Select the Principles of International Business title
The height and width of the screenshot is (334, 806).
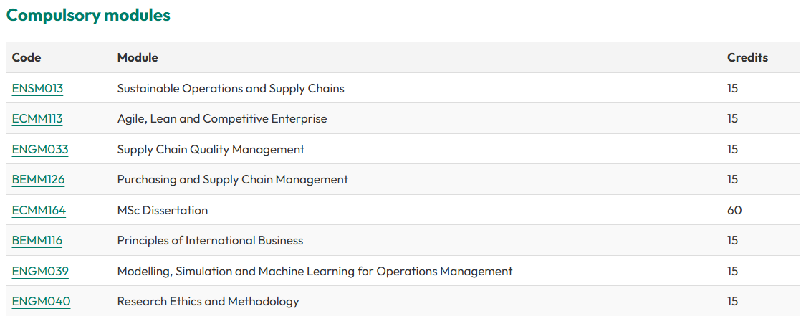(x=210, y=241)
